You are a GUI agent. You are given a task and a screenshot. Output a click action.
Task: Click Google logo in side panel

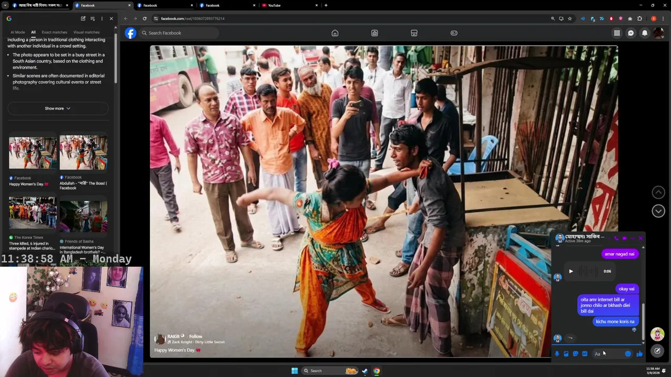tap(9, 18)
